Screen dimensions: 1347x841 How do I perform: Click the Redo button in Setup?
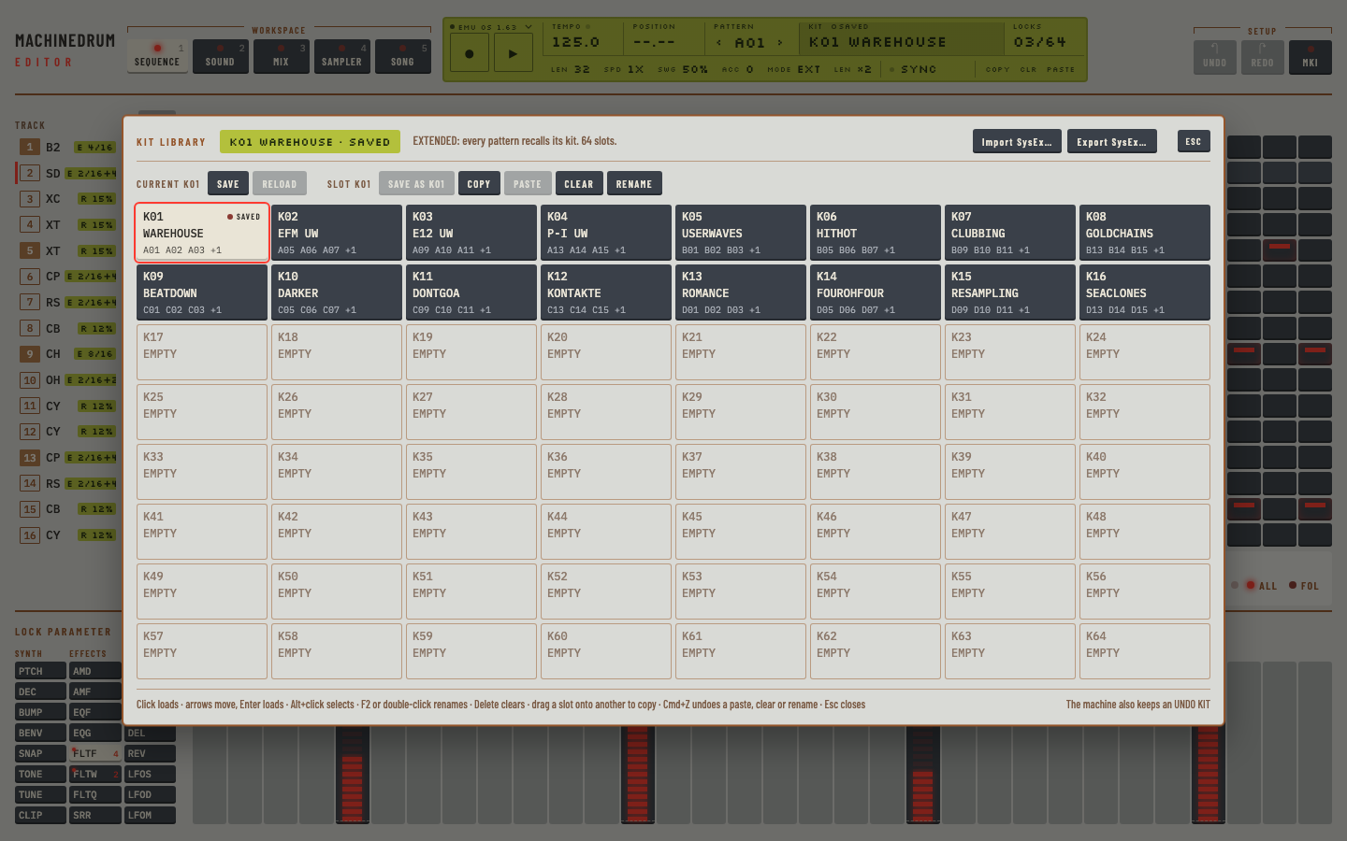pos(1262,57)
